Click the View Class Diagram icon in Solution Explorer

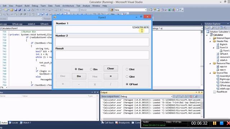[225, 28]
